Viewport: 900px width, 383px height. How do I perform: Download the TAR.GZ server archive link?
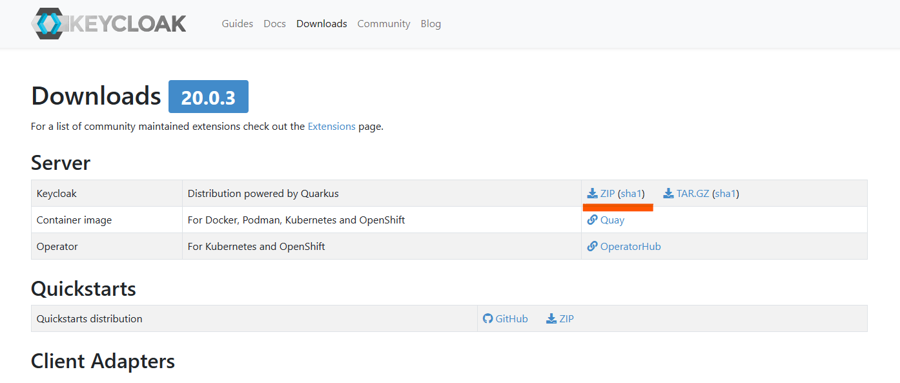click(693, 194)
